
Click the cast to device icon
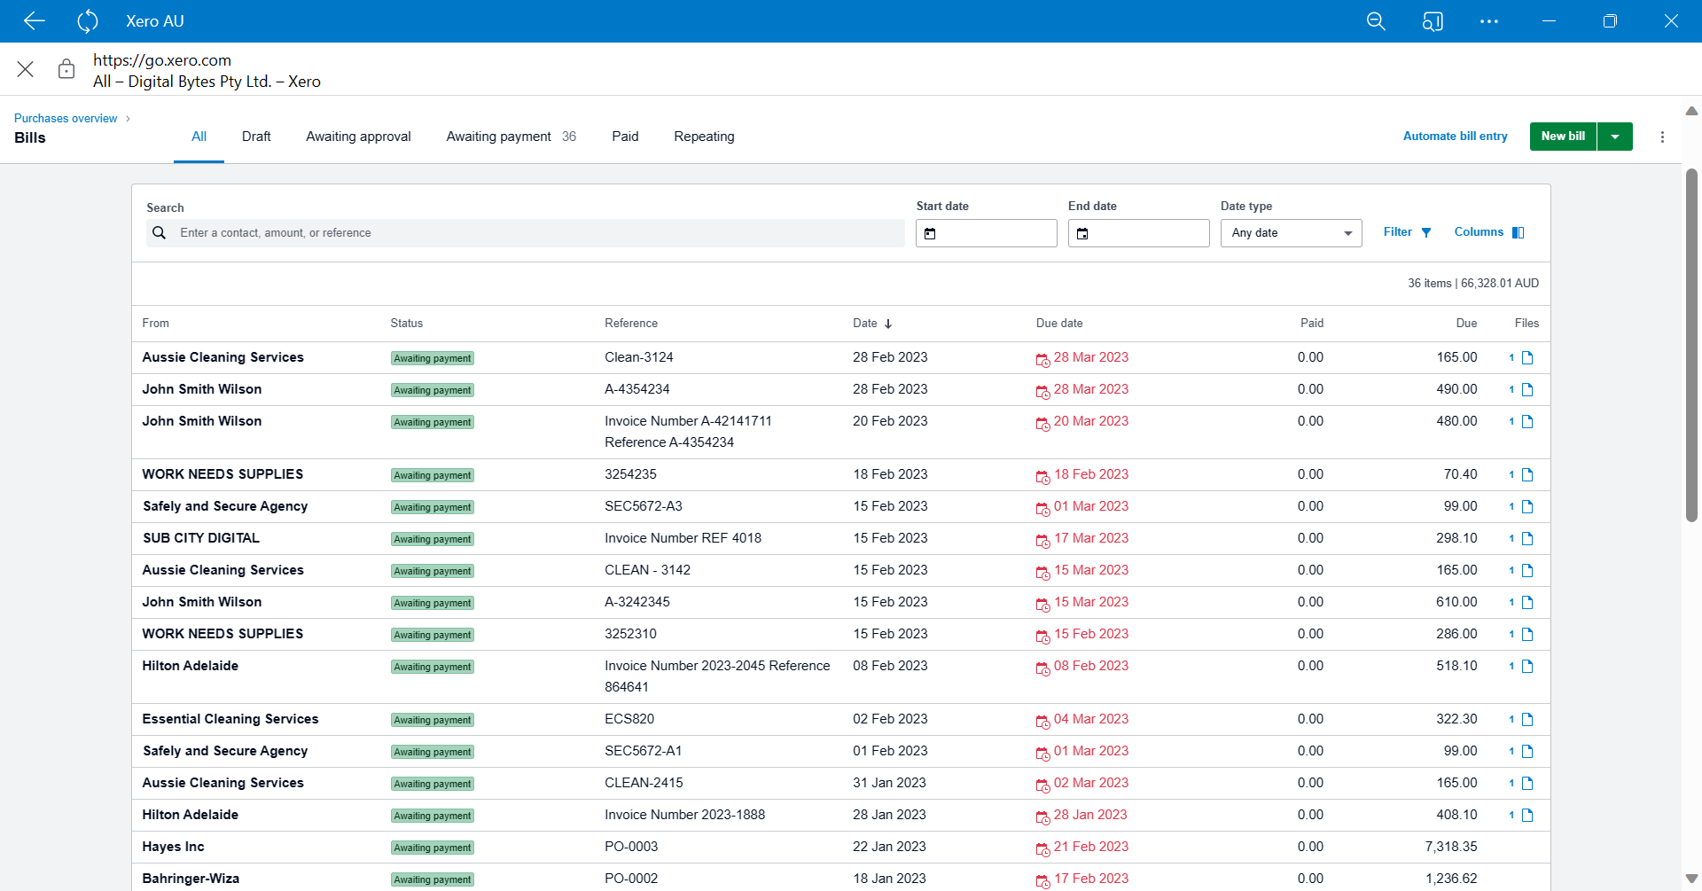[x=1433, y=21]
